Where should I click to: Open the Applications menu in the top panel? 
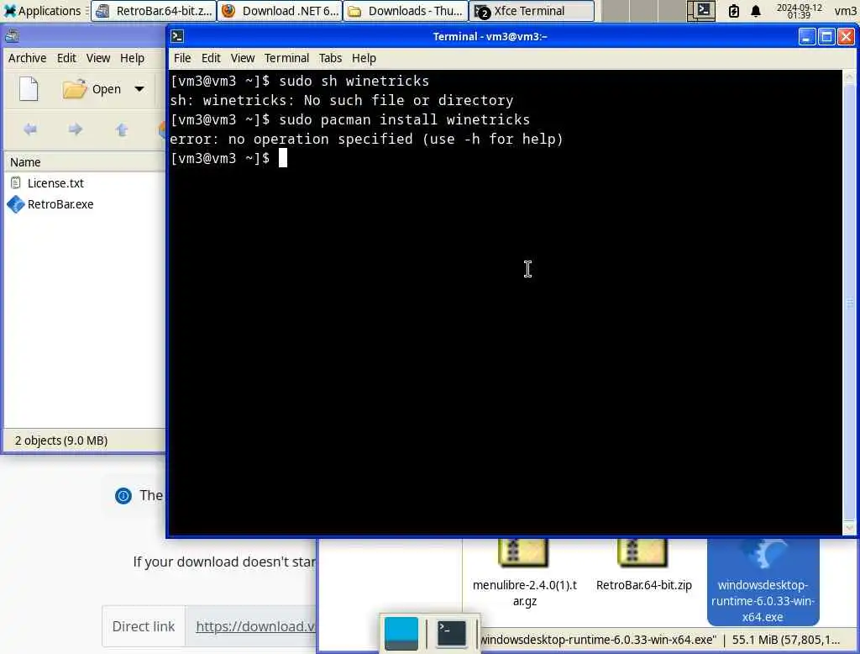click(x=42, y=10)
